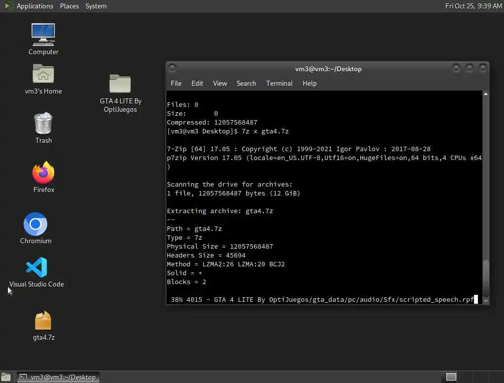This screenshot has height=383, width=504.
Task: Click the 'Compressed: 12057568487' line
Action: point(212,122)
